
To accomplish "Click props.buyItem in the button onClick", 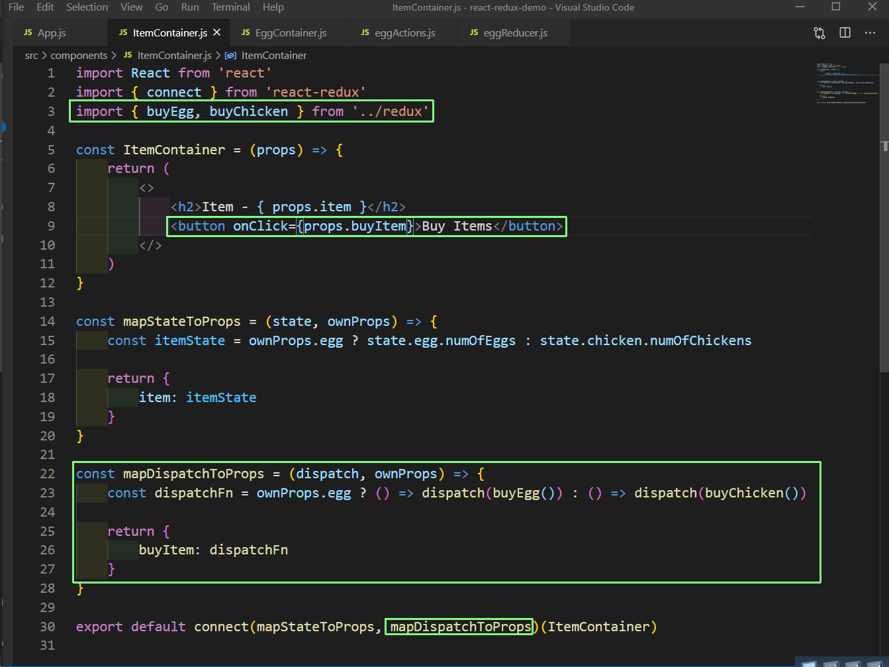I will pyautogui.click(x=355, y=226).
